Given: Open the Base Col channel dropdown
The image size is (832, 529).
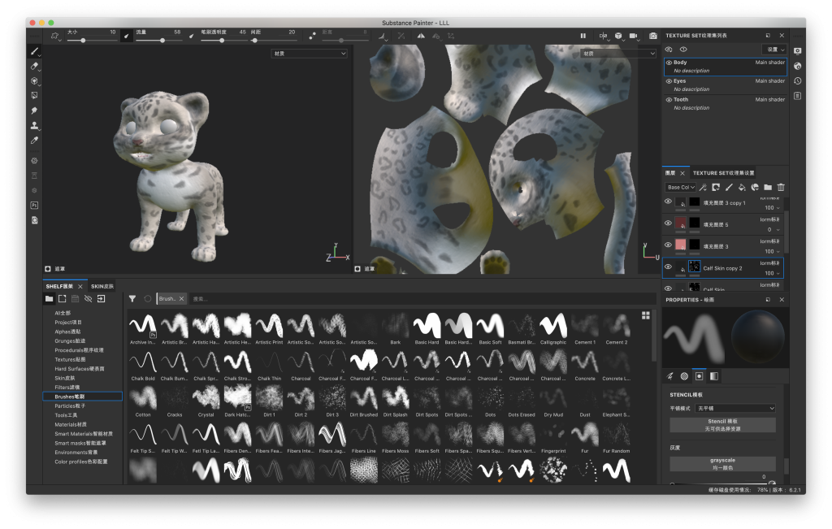Looking at the screenshot, I should [681, 187].
